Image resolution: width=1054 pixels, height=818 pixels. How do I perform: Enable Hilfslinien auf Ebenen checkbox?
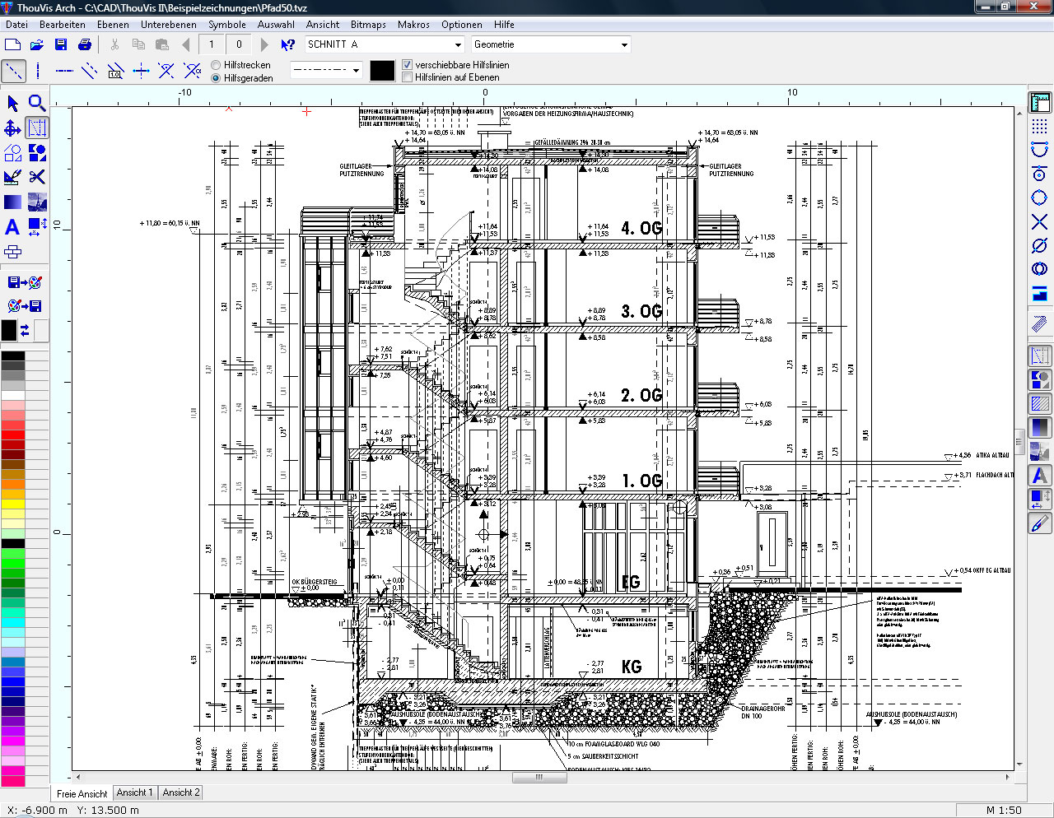(x=407, y=77)
